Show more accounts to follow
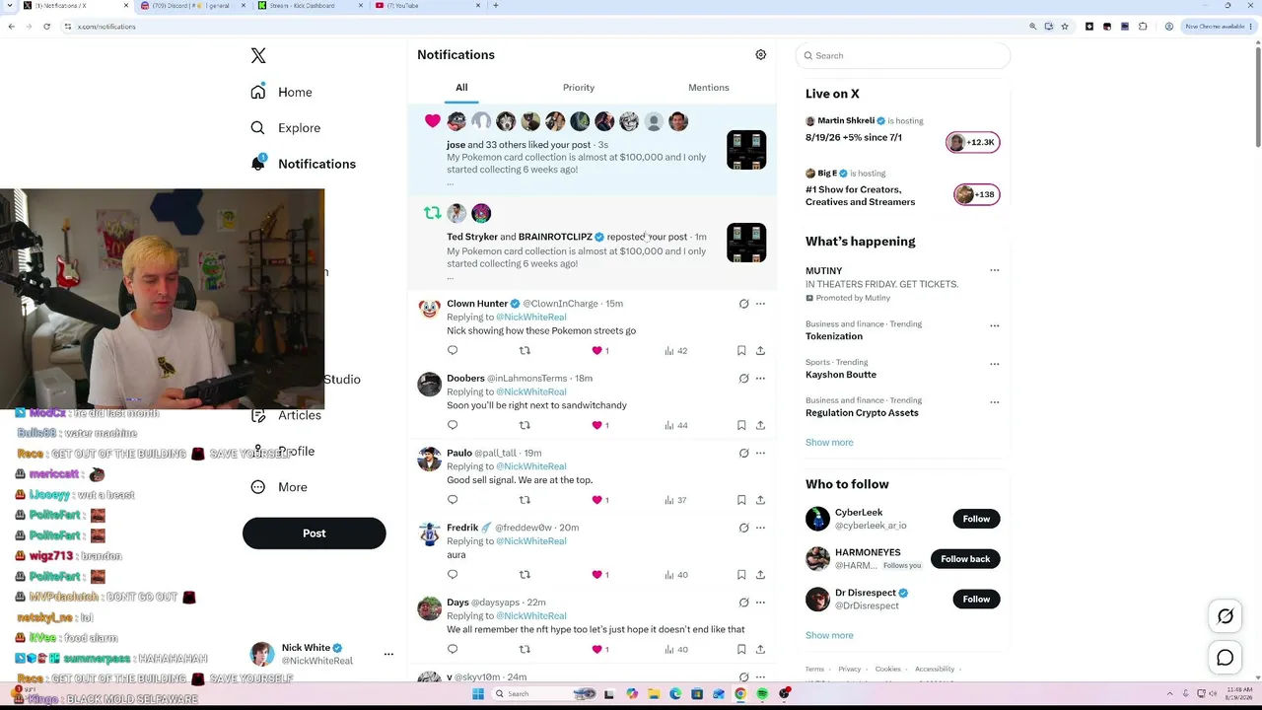Viewport: 1262px width, 710px height. click(829, 635)
